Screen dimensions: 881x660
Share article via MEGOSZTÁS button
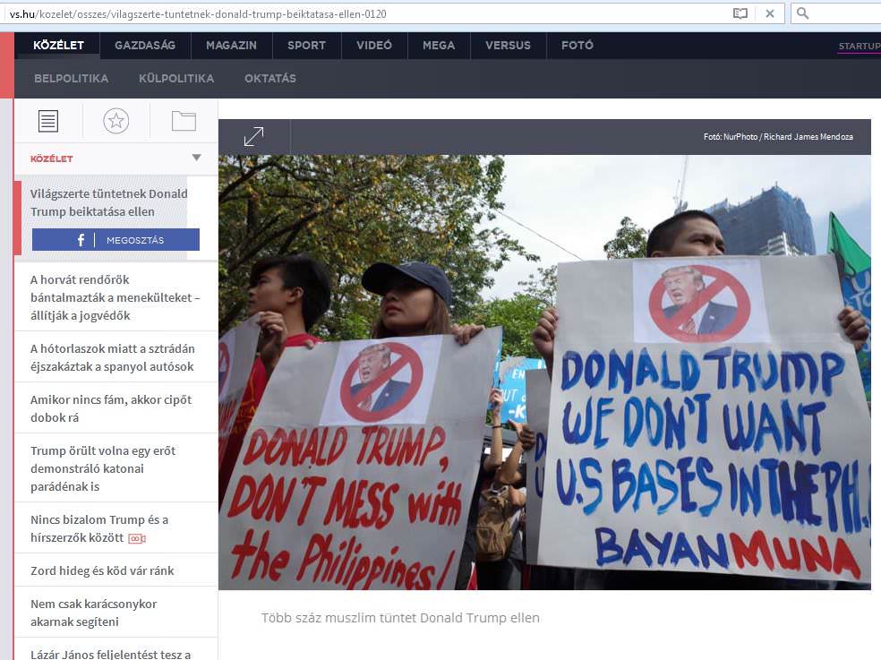115,240
